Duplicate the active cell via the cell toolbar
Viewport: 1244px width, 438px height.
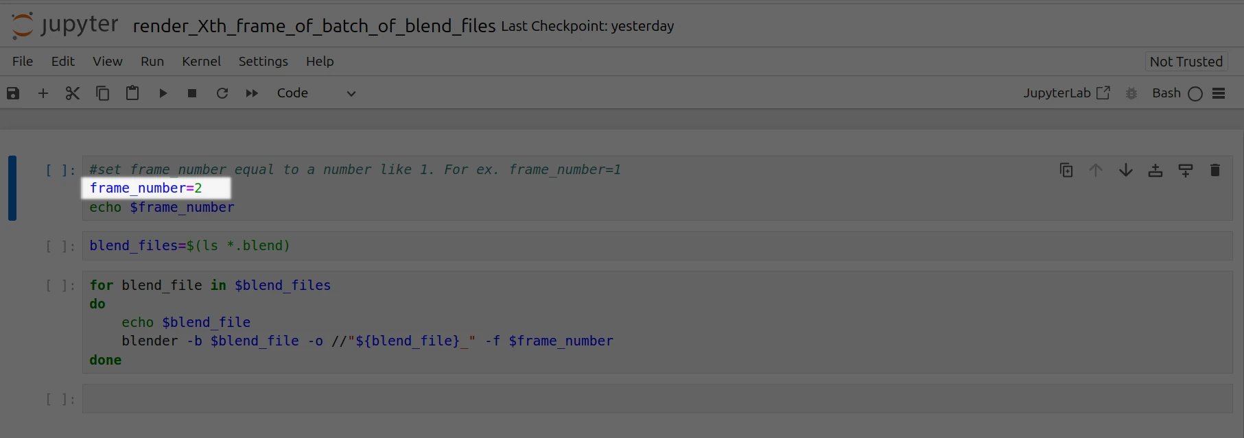(1066, 170)
